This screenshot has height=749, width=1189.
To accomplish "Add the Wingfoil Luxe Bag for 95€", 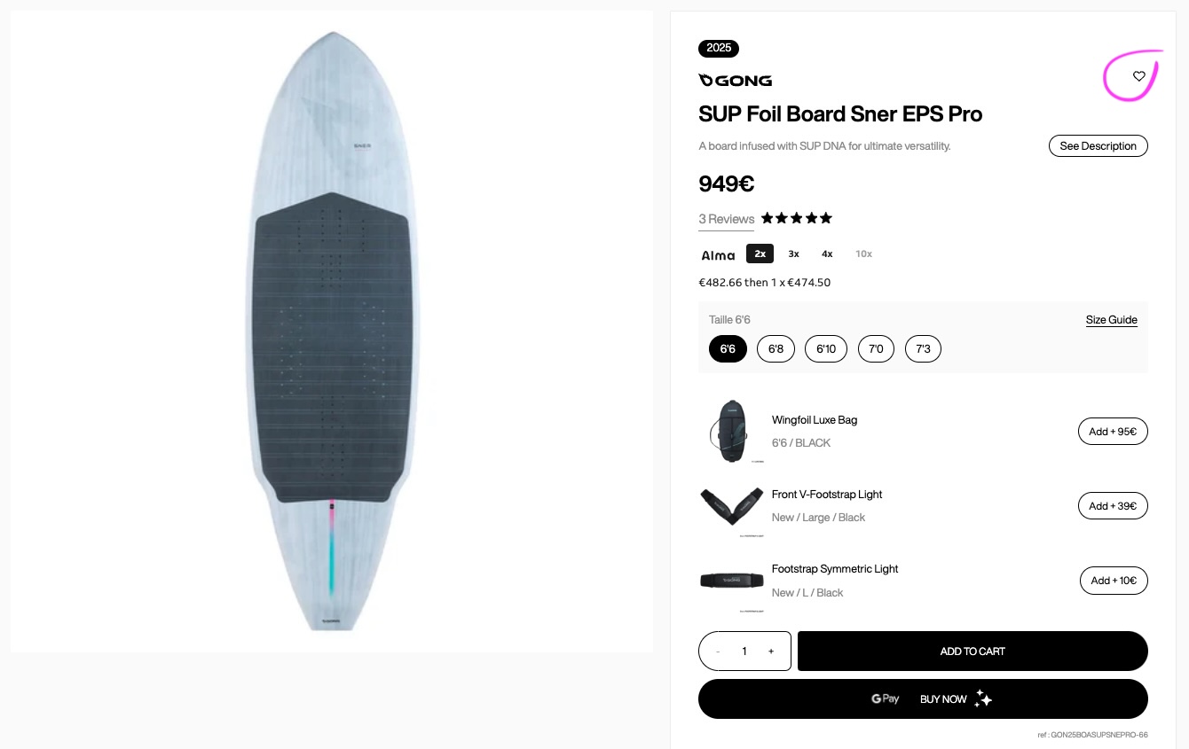I will (x=1113, y=432).
